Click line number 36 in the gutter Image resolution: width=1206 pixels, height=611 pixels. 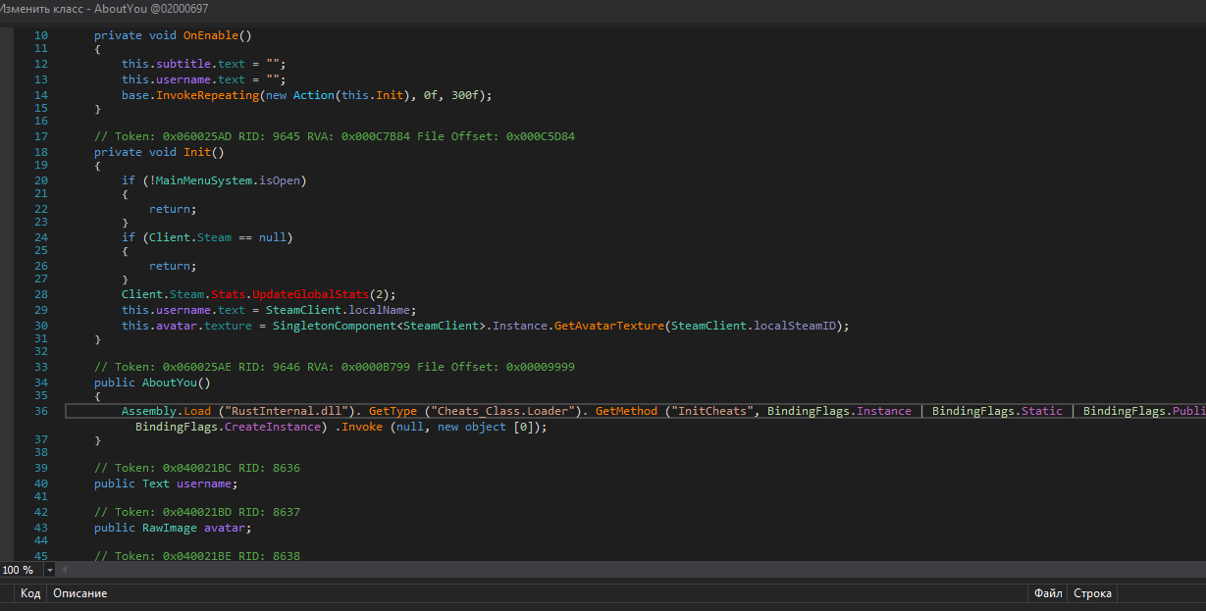[x=40, y=411]
